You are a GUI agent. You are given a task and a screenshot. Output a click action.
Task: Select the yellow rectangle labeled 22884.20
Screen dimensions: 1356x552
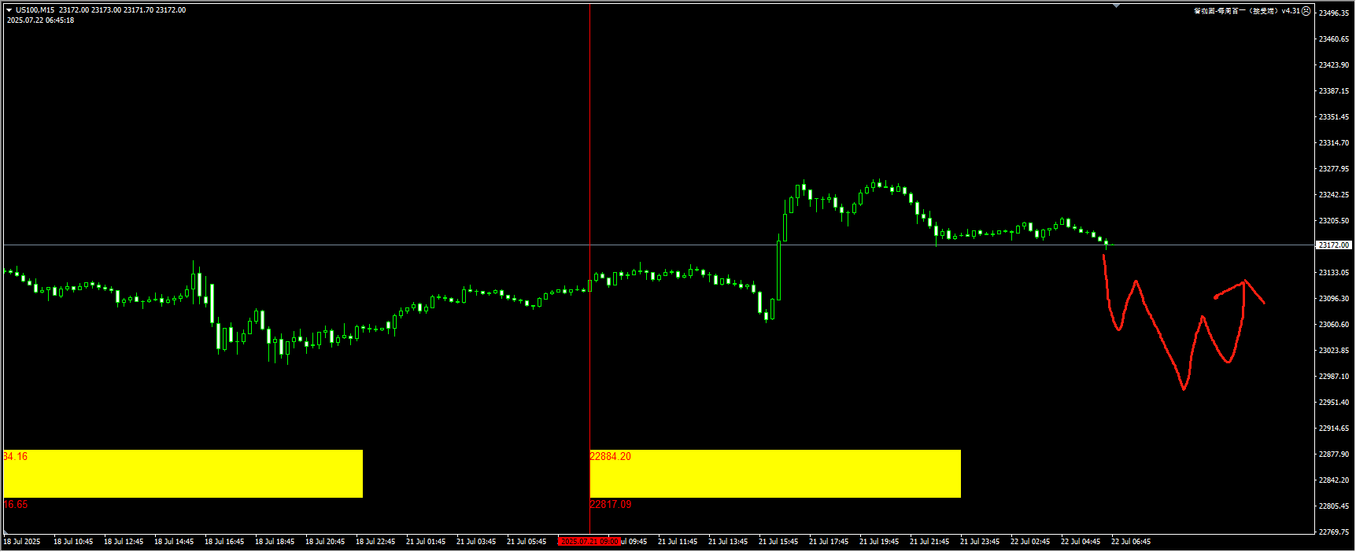pyautogui.click(x=775, y=473)
